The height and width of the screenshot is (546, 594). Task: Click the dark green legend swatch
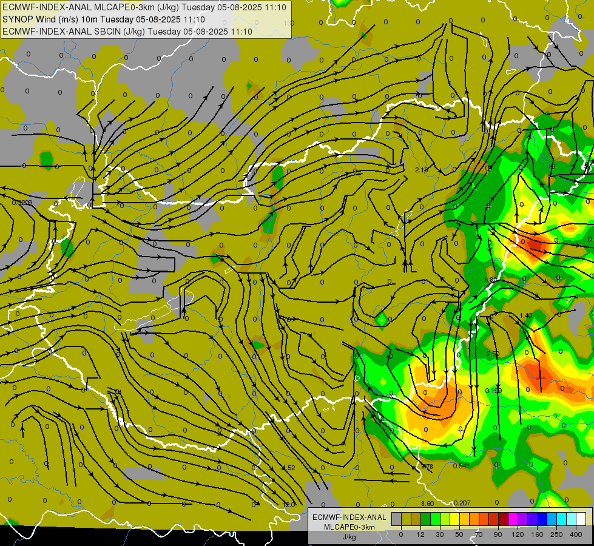(425, 519)
